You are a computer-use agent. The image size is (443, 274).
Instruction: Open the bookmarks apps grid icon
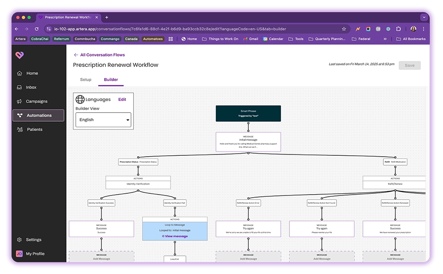(x=170, y=39)
